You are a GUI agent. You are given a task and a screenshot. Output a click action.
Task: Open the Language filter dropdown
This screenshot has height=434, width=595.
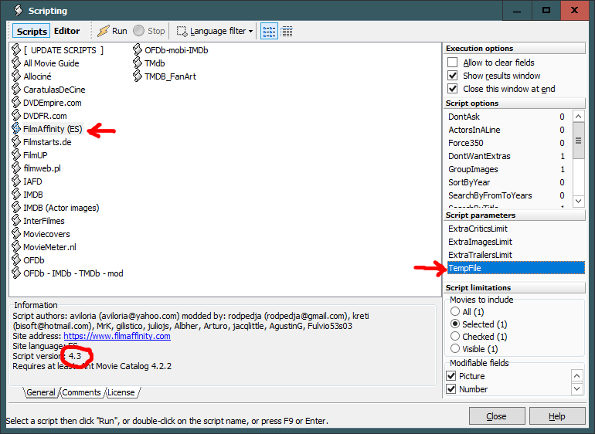pyautogui.click(x=215, y=31)
